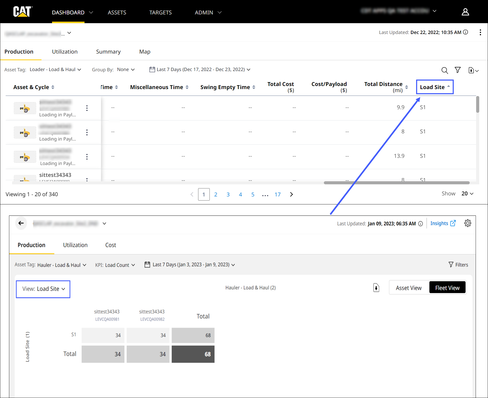This screenshot has height=398, width=488.
Task: Open the user profile icon
Action: click(x=465, y=12)
